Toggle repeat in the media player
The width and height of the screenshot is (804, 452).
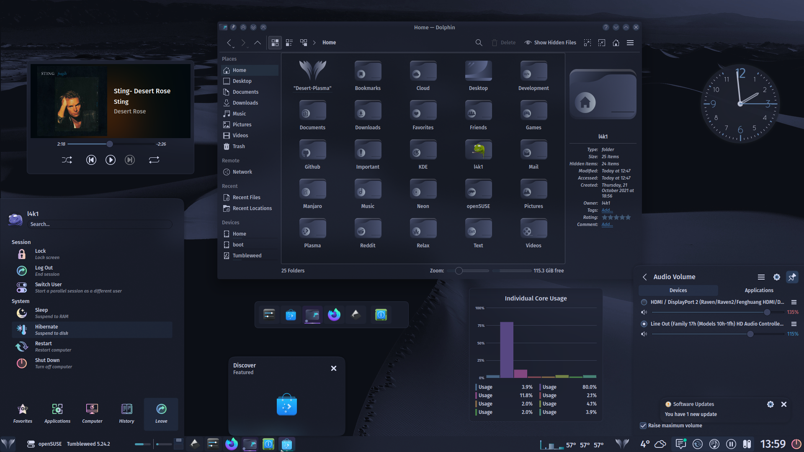(x=154, y=160)
